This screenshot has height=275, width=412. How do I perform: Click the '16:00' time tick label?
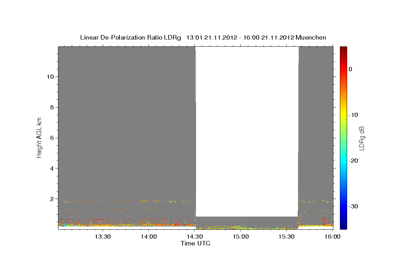[332, 236]
